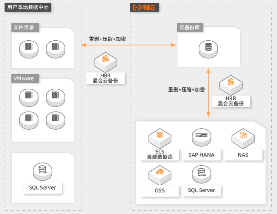277x214 pixels.
Task: Click the Alibaba Cloud bracket logo icon
Action: click(x=137, y=7)
